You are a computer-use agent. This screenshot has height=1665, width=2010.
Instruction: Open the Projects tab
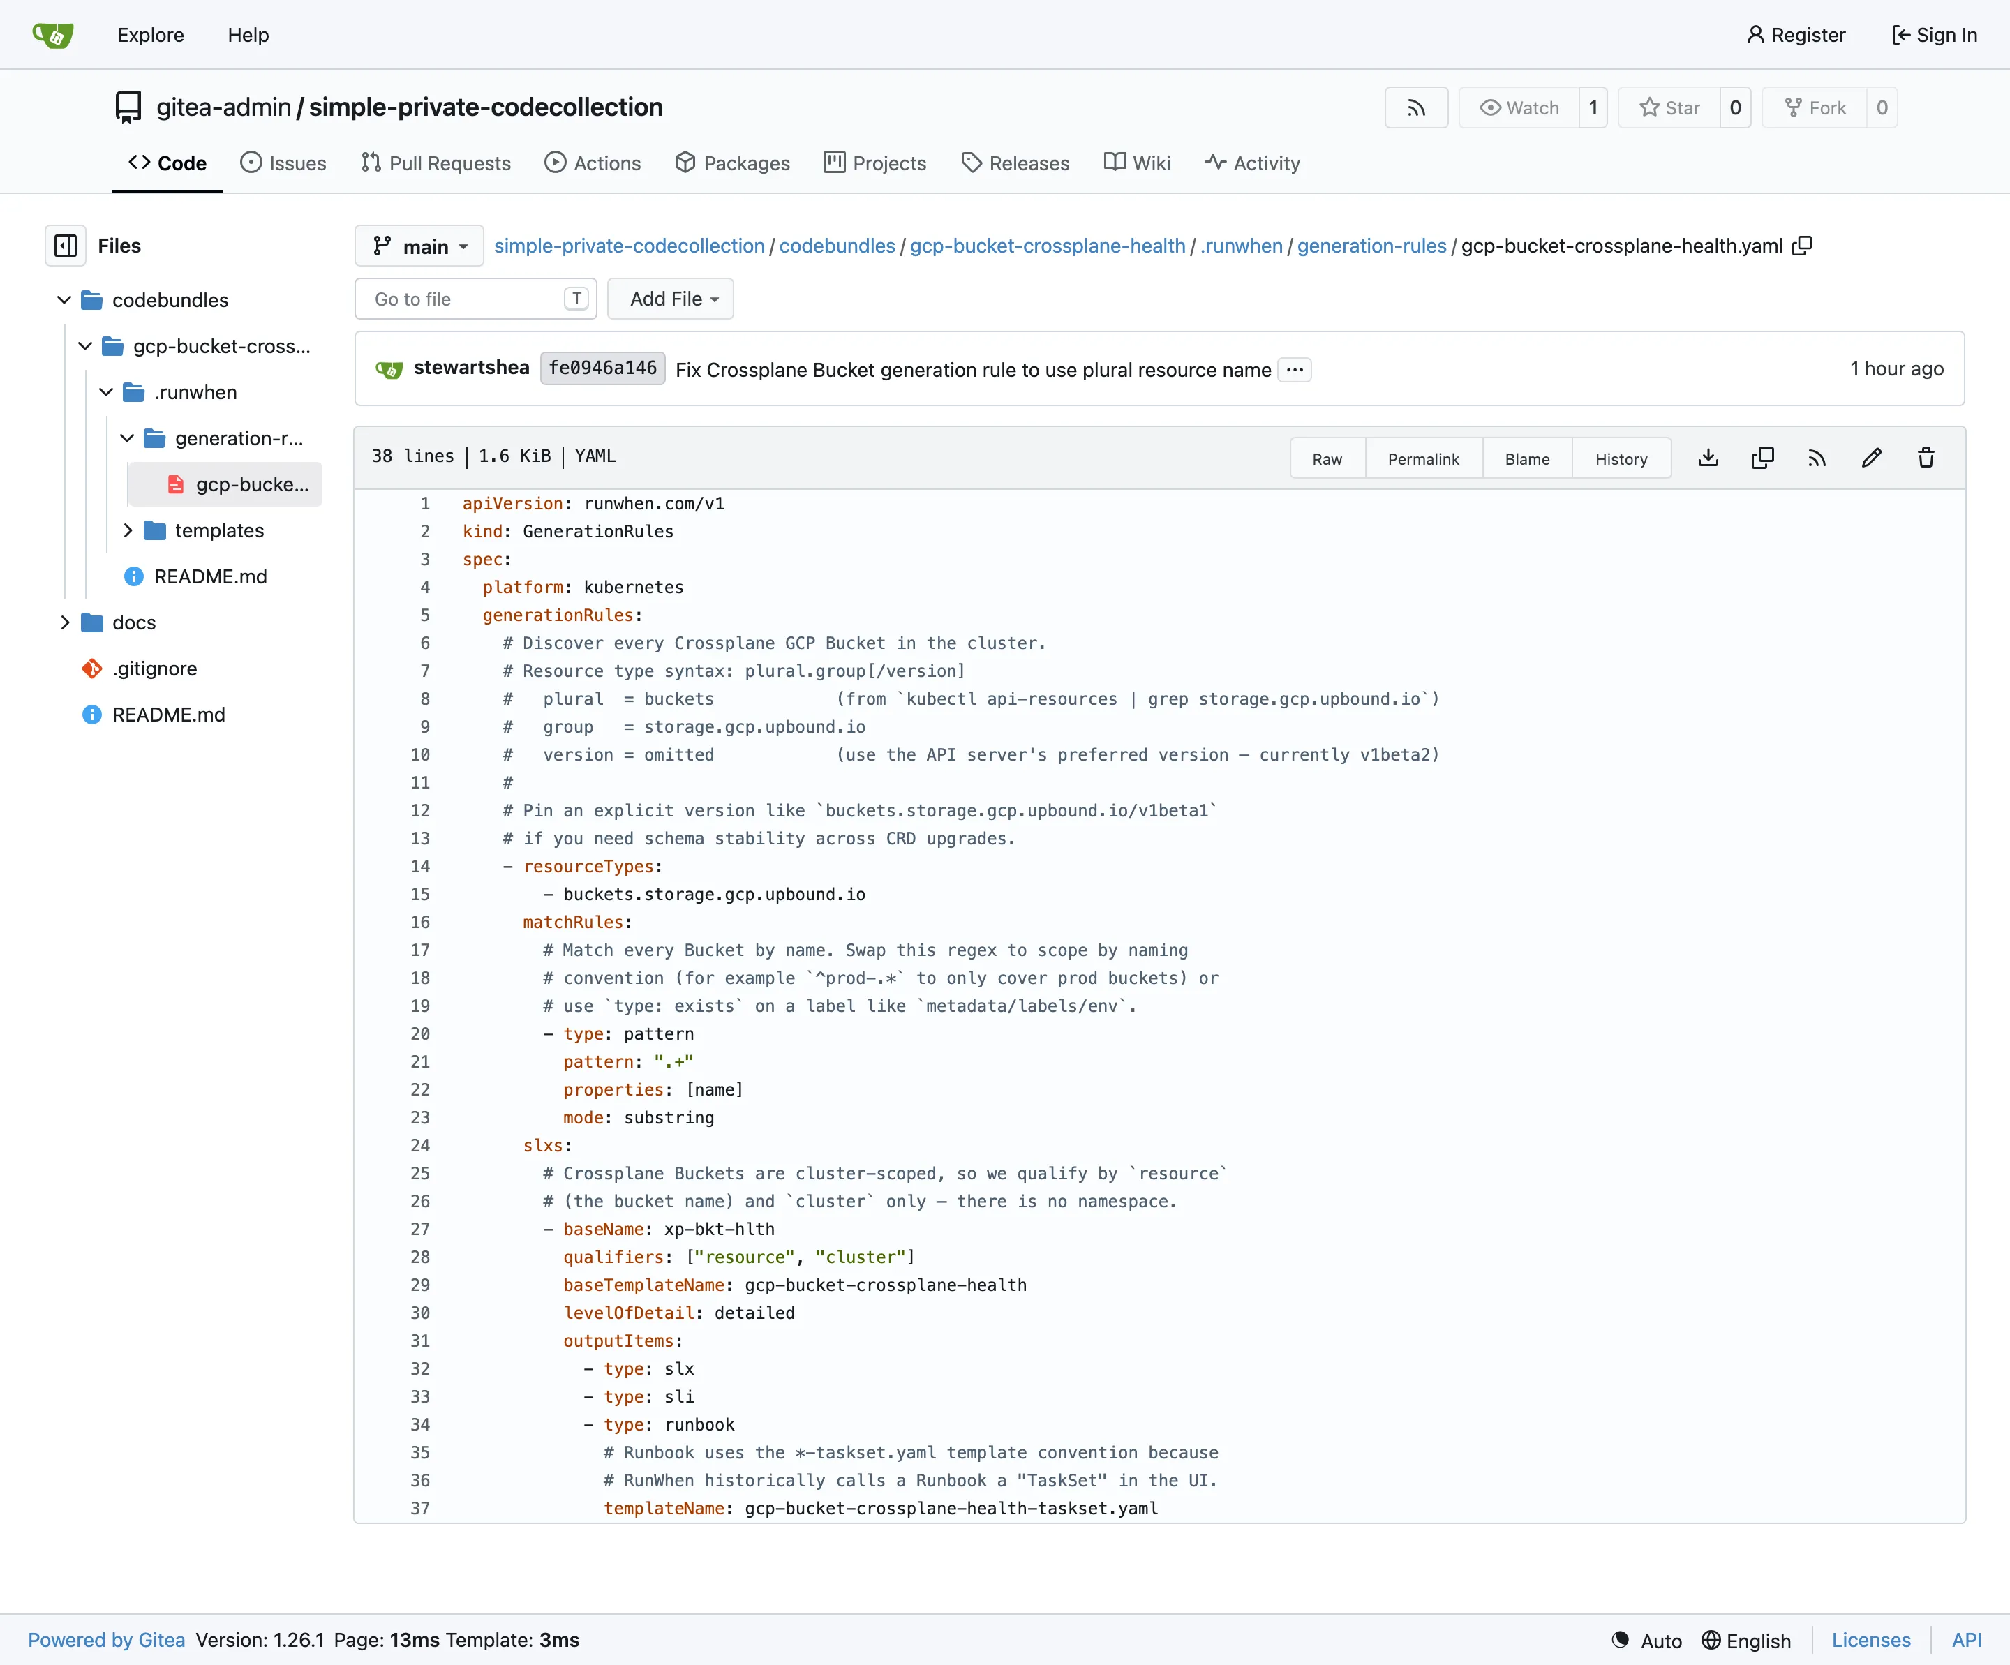[874, 163]
